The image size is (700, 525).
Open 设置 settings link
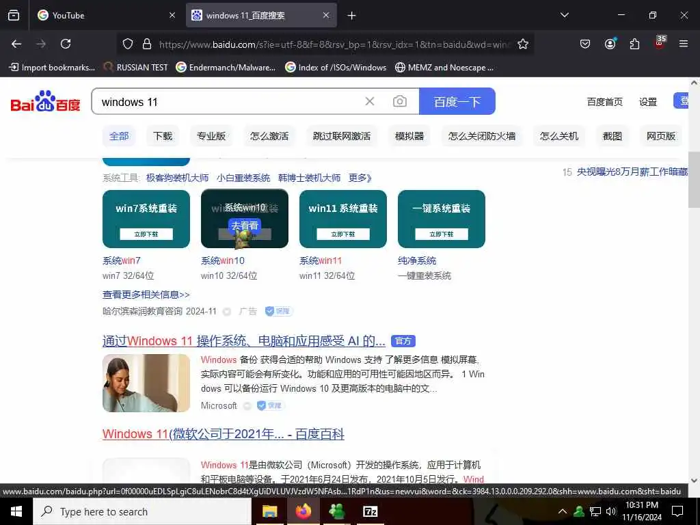tap(648, 102)
